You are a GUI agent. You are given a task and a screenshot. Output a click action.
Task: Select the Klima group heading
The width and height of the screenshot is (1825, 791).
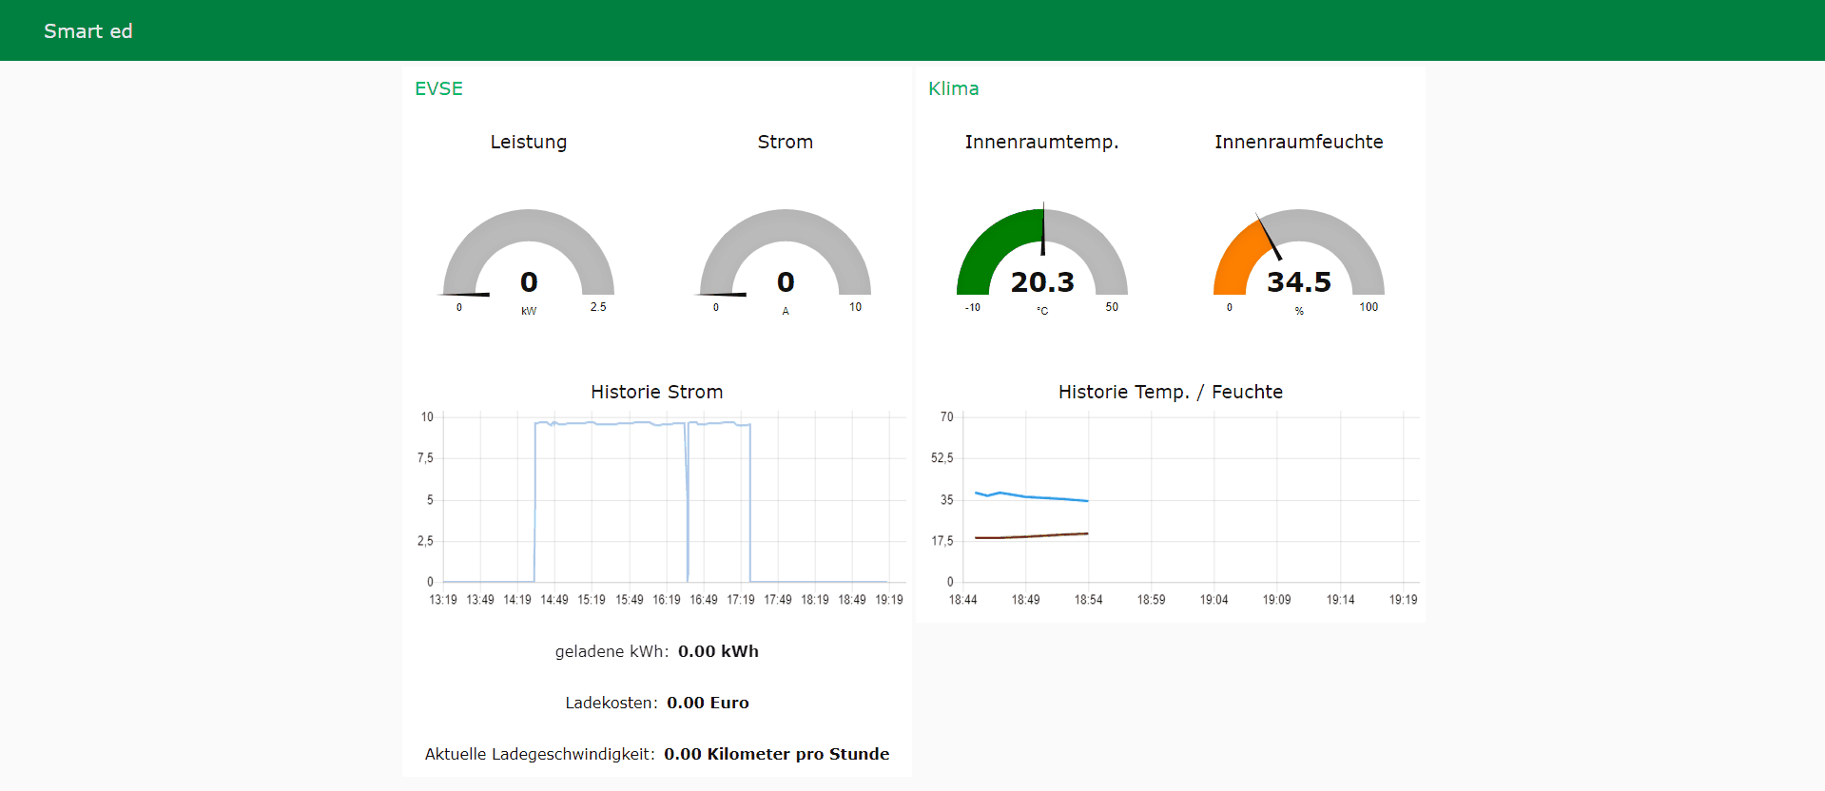click(x=953, y=88)
